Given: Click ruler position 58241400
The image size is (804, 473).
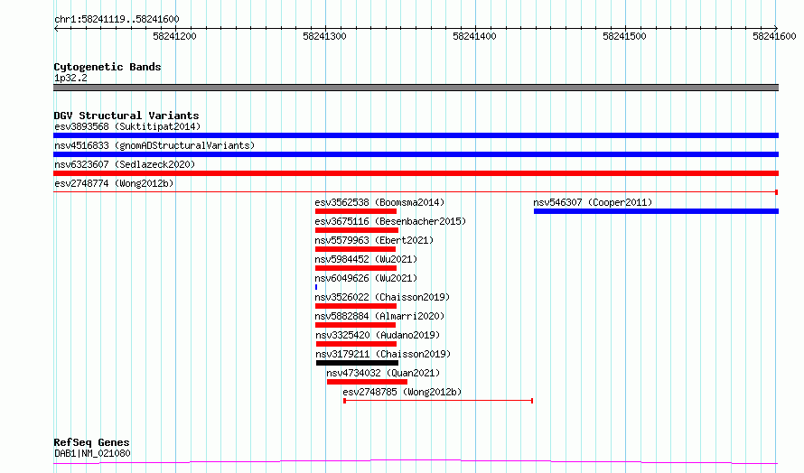Looking at the screenshot, I should pos(475,36).
